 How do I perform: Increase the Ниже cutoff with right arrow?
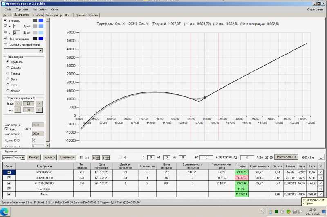click(39, 110)
